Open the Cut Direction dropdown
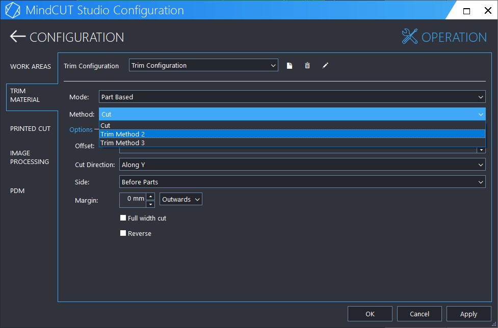The width and height of the screenshot is (498, 328). [x=302, y=165]
